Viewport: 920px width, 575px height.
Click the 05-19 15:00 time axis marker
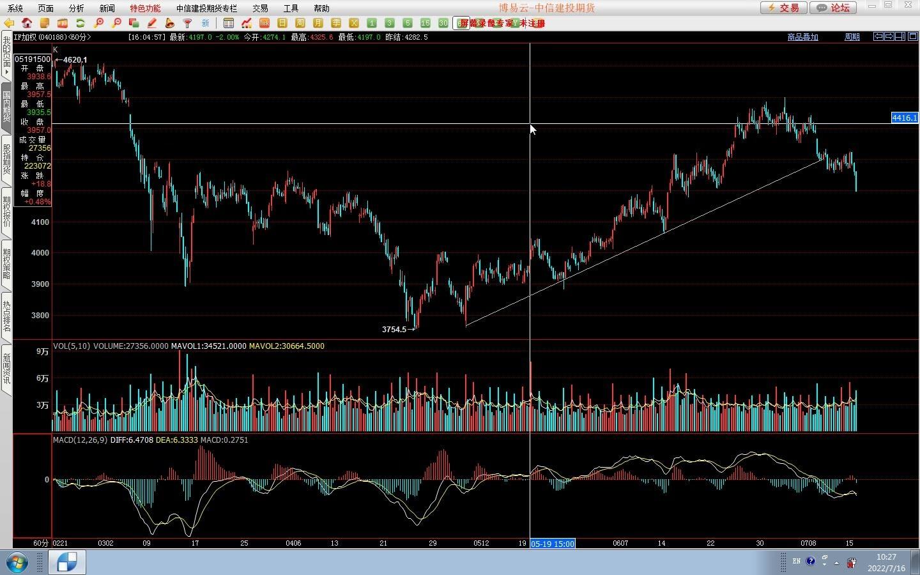click(553, 544)
